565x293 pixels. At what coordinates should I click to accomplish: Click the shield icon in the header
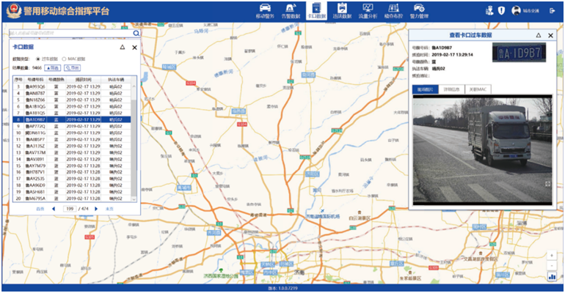coord(501,11)
